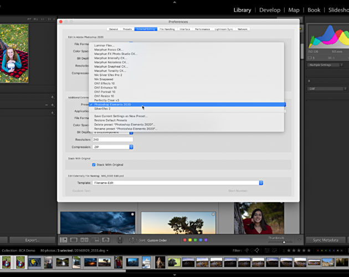Open the Interface preferences tab
Viewport: 349px width, 277px height.
pos(184,29)
